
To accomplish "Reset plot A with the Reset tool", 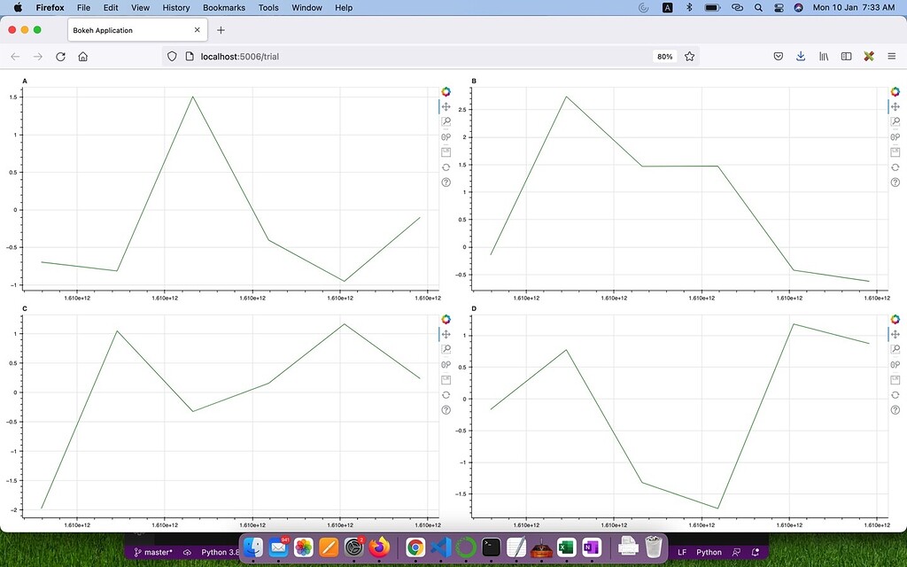I will tap(446, 167).
